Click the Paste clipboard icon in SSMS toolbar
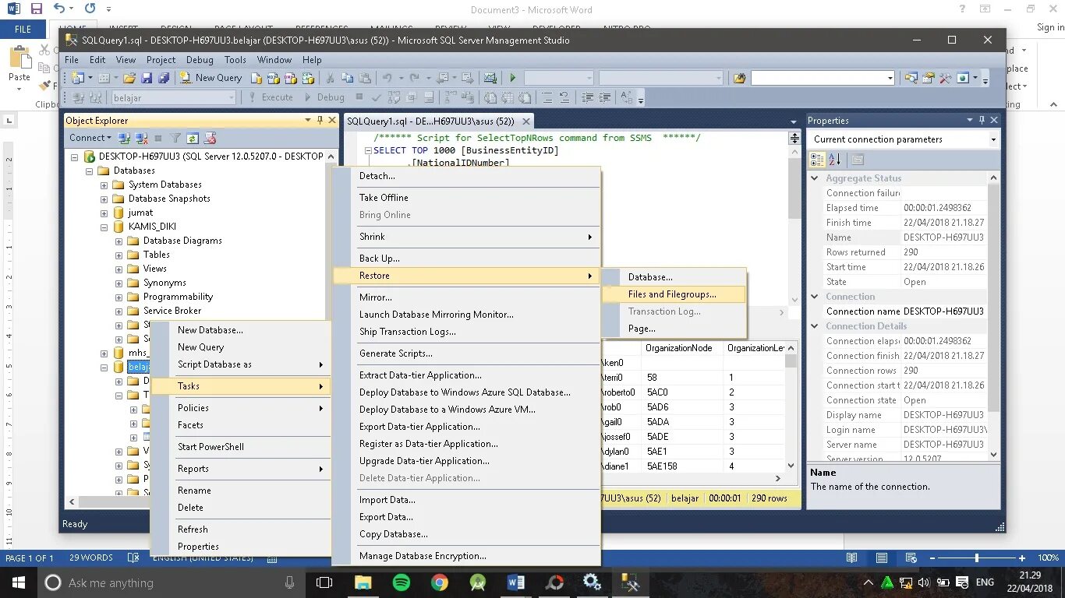This screenshot has width=1065, height=598. (x=365, y=78)
